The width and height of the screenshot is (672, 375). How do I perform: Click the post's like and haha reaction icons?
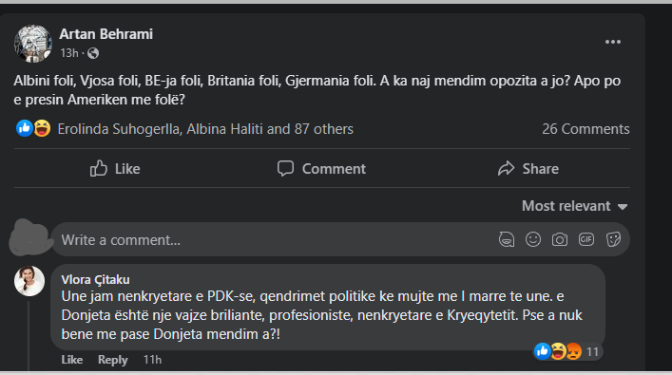pos(33,128)
